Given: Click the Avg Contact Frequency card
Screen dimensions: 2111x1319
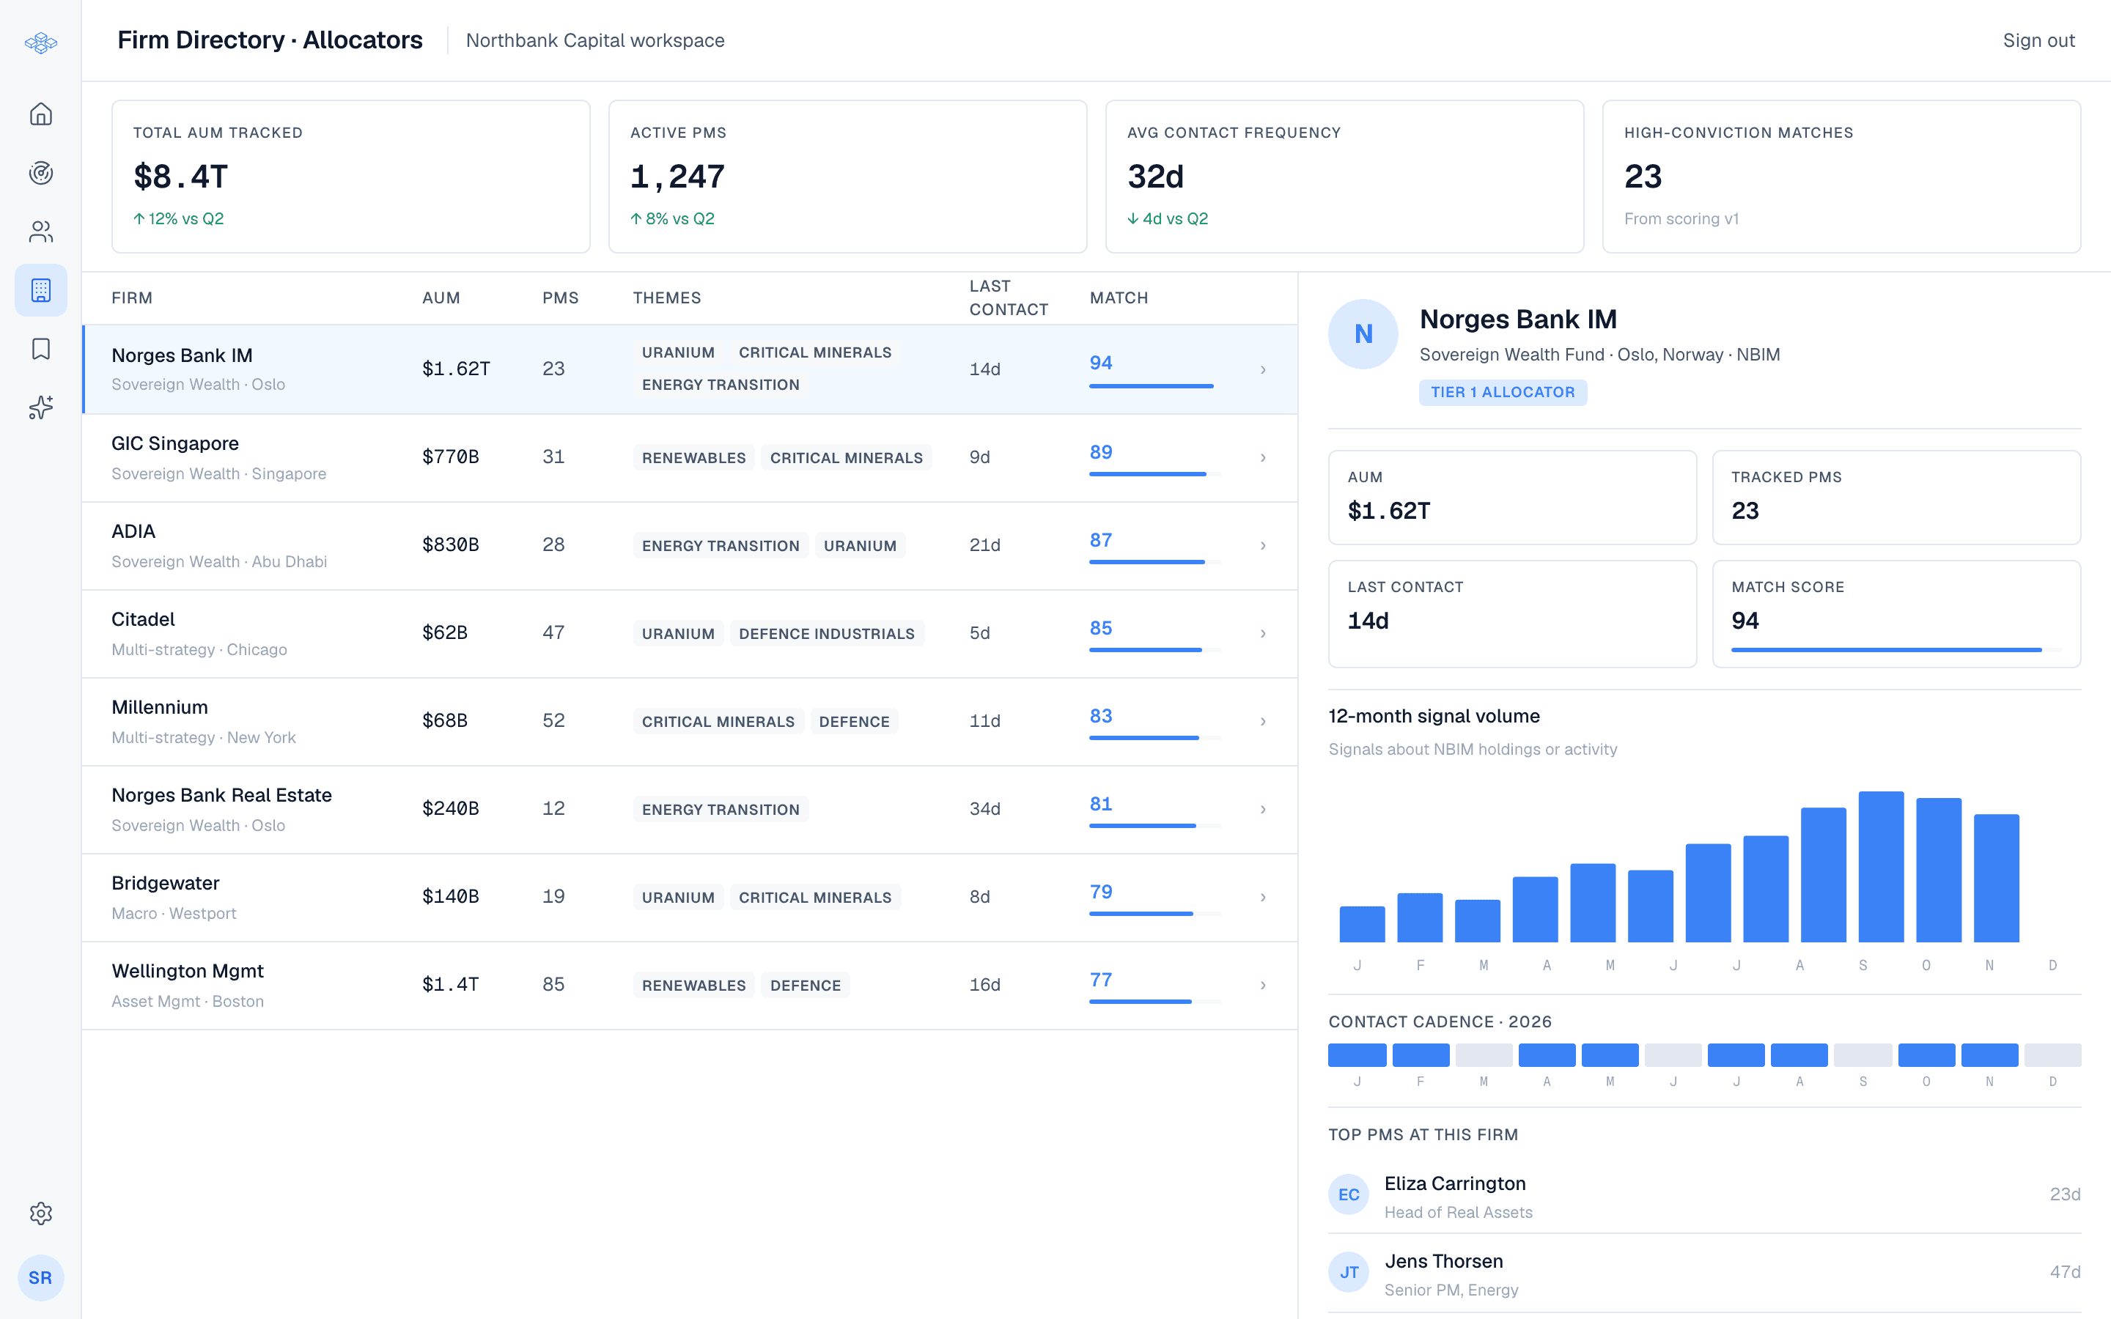Looking at the screenshot, I should point(1344,176).
